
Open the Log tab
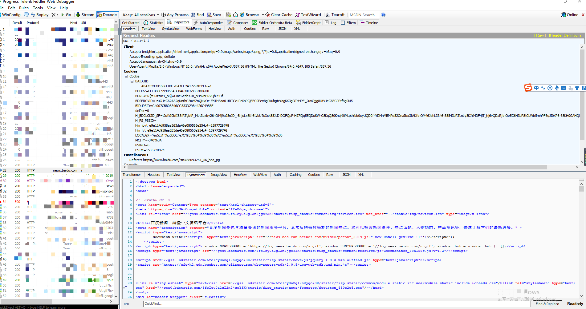pos(331,23)
